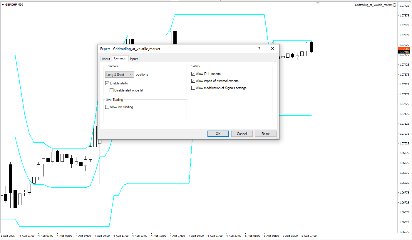Uncheck Allow DLL imports
The width and height of the screenshot is (412, 240).
click(x=193, y=74)
